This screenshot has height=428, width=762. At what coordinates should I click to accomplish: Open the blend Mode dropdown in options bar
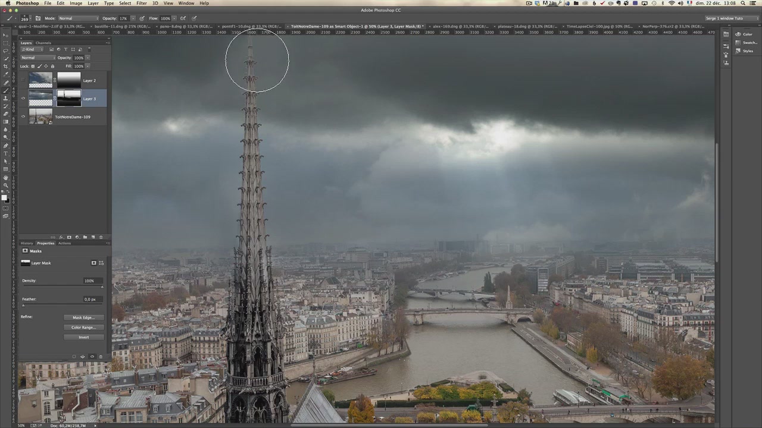pyautogui.click(x=79, y=18)
